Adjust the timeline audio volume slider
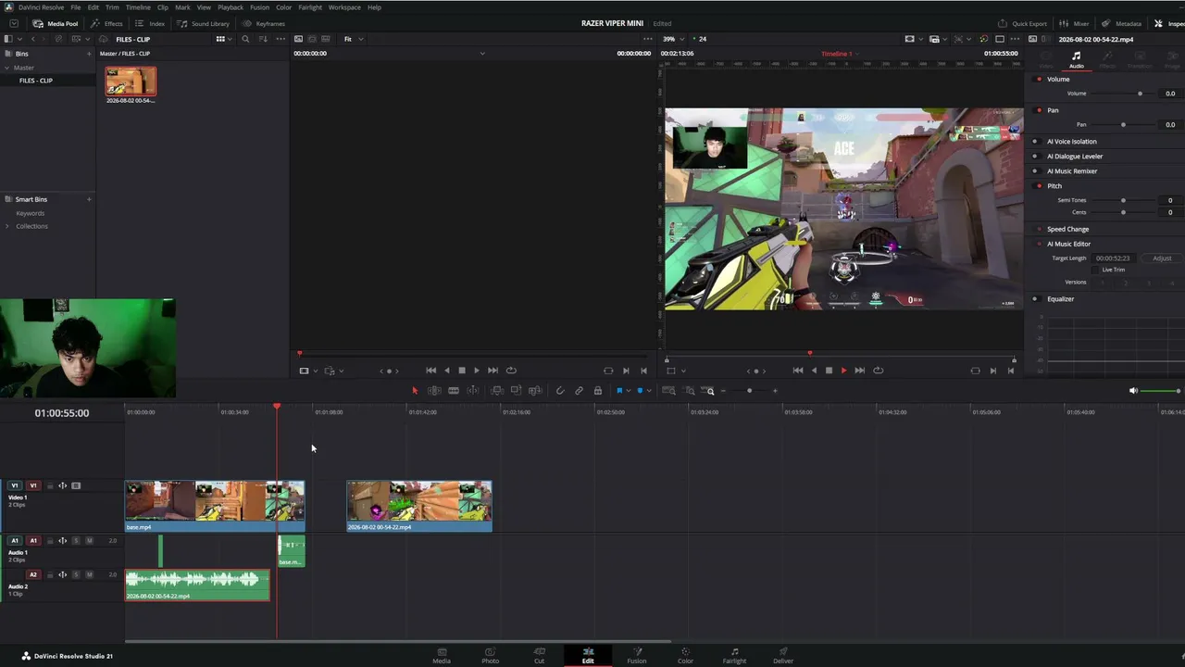1185x667 pixels. pyautogui.click(x=1161, y=391)
